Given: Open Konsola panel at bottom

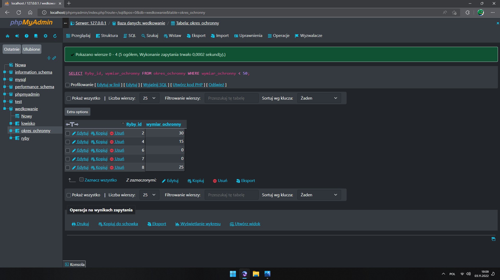Looking at the screenshot, I should [x=74, y=264].
